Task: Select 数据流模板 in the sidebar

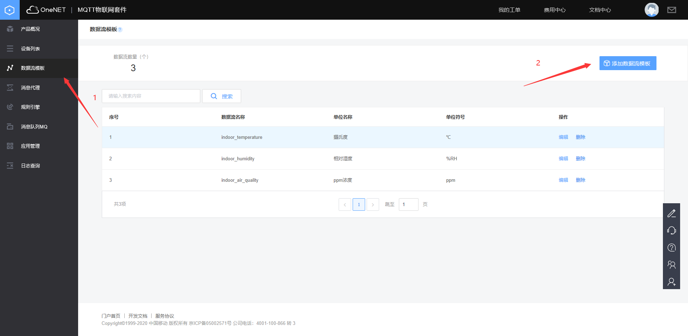Action: tap(39, 68)
